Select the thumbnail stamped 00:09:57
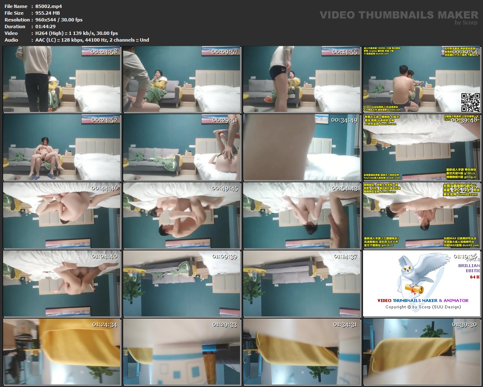The width and height of the screenshot is (483, 387). pyautogui.click(x=182, y=79)
